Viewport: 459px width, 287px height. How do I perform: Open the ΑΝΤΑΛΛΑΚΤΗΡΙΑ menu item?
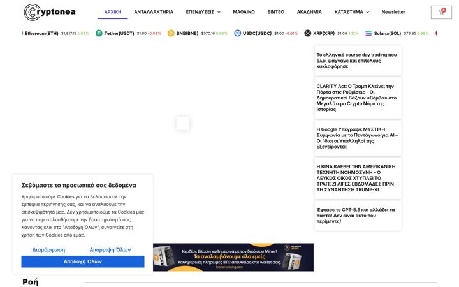coord(154,12)
